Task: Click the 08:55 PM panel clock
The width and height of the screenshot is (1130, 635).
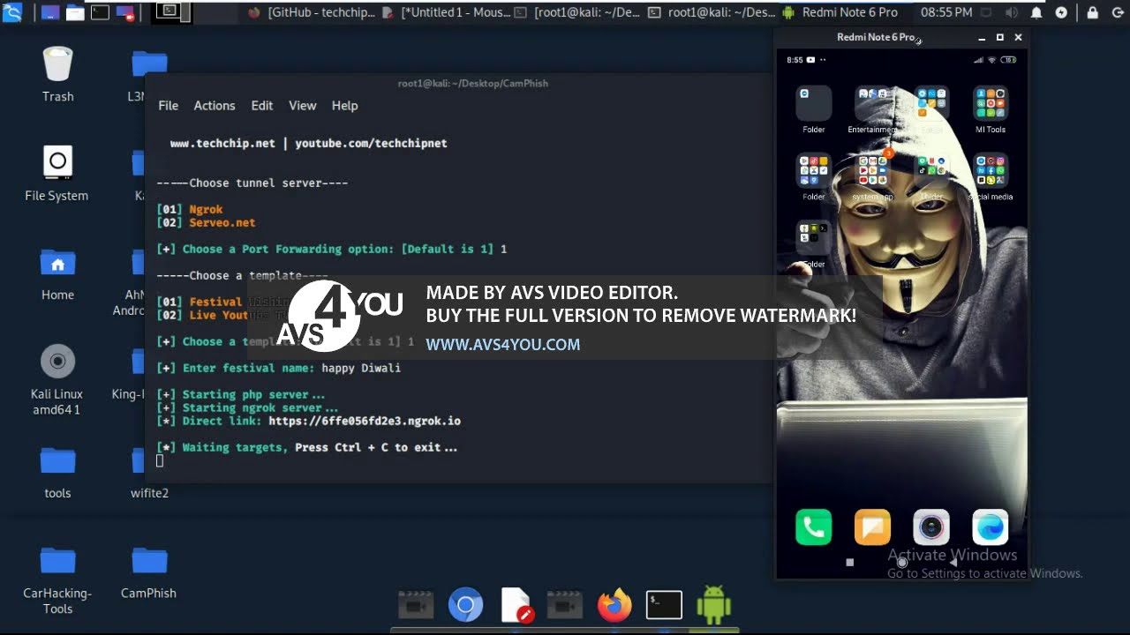Action: (946, 12)
